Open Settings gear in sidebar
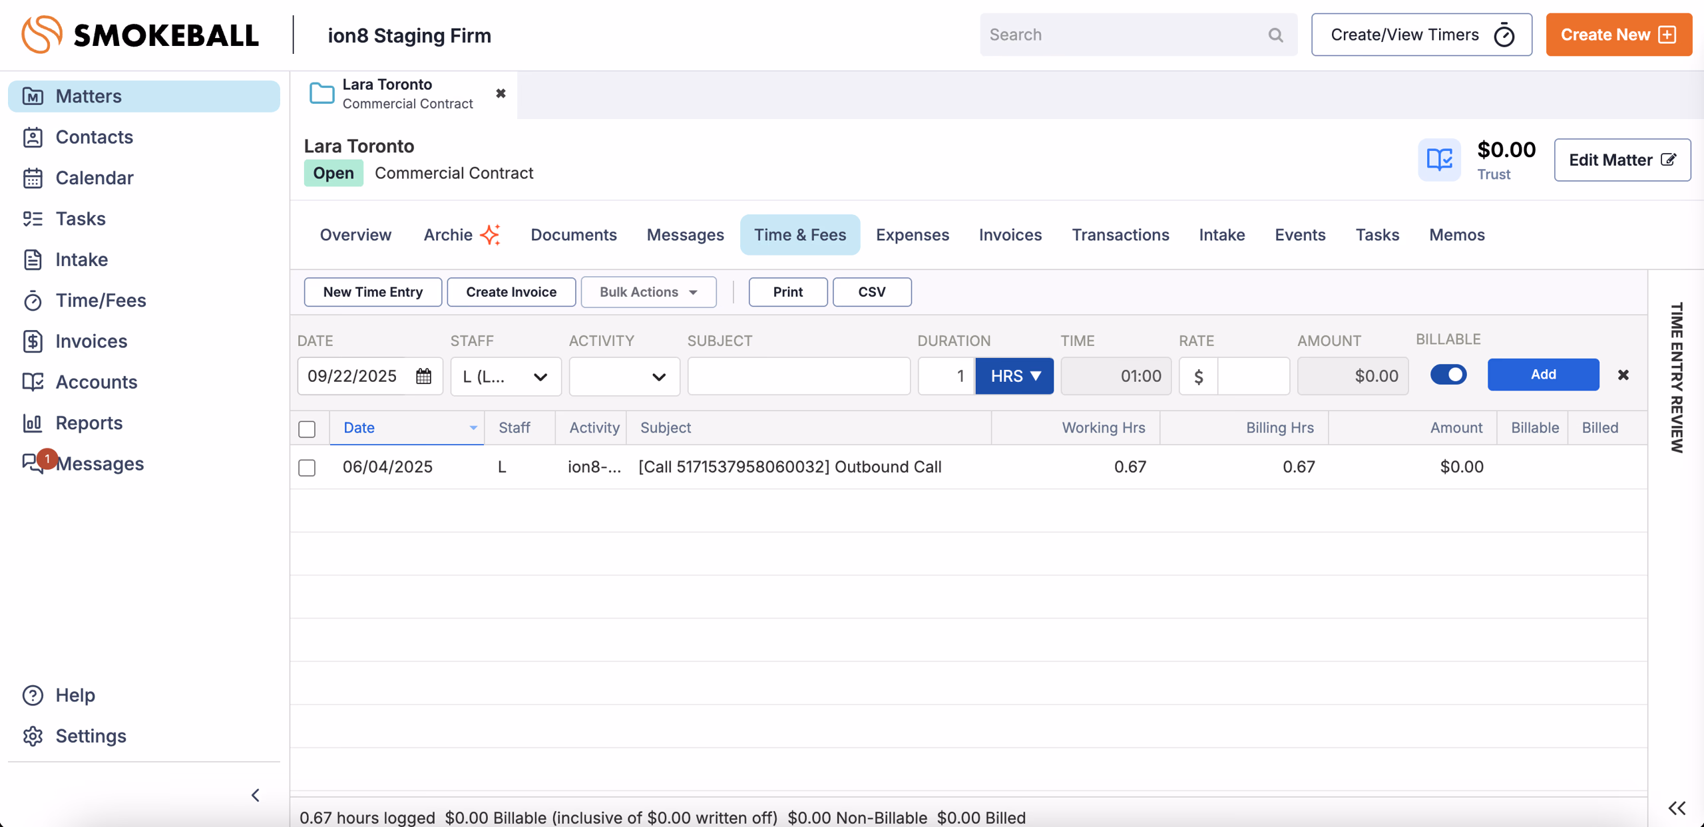Viewport: 1704px width, 827px height. 33,736
